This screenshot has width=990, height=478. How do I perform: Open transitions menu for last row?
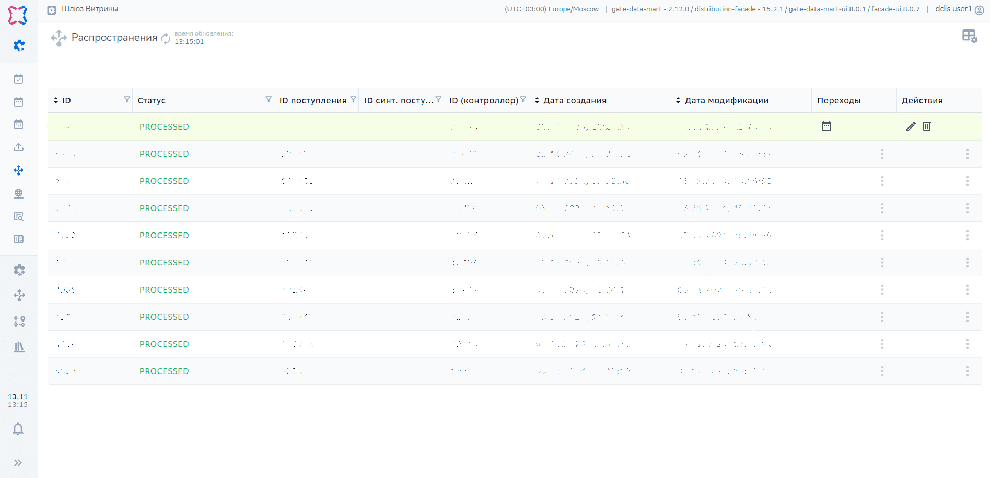[x=882, y=371]
